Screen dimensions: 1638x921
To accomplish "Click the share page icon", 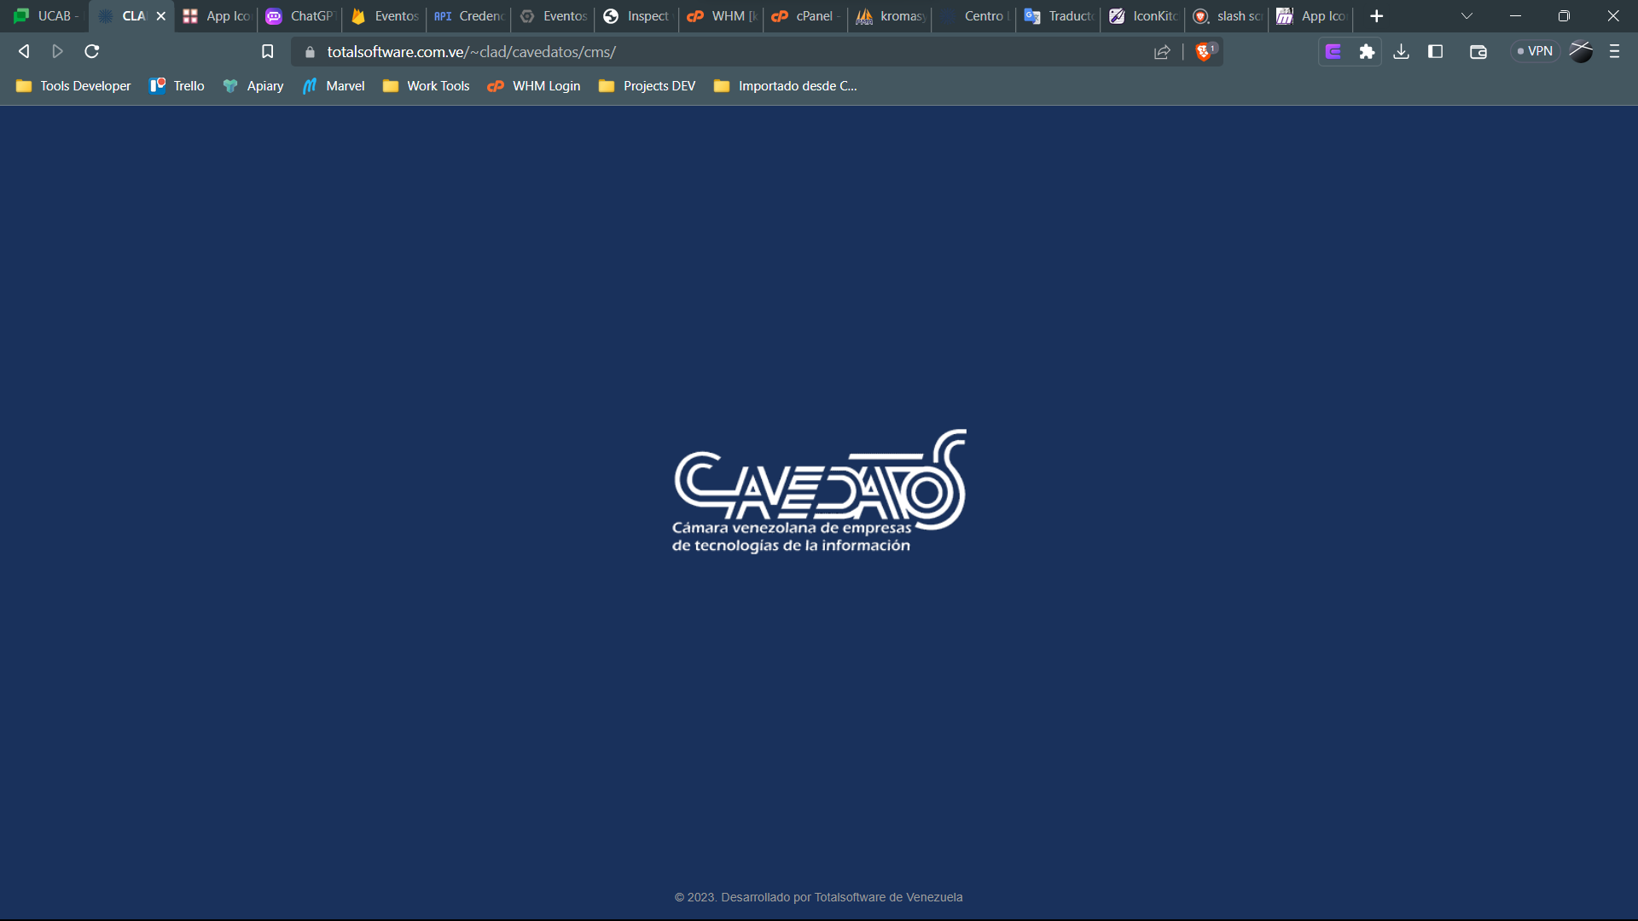I will [x=1162, y=52].
